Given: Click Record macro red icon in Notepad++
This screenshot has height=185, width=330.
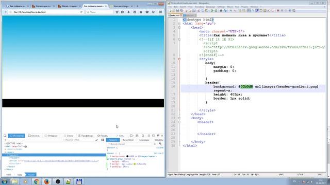Looking at the screenshot, I should click(278, 10).
